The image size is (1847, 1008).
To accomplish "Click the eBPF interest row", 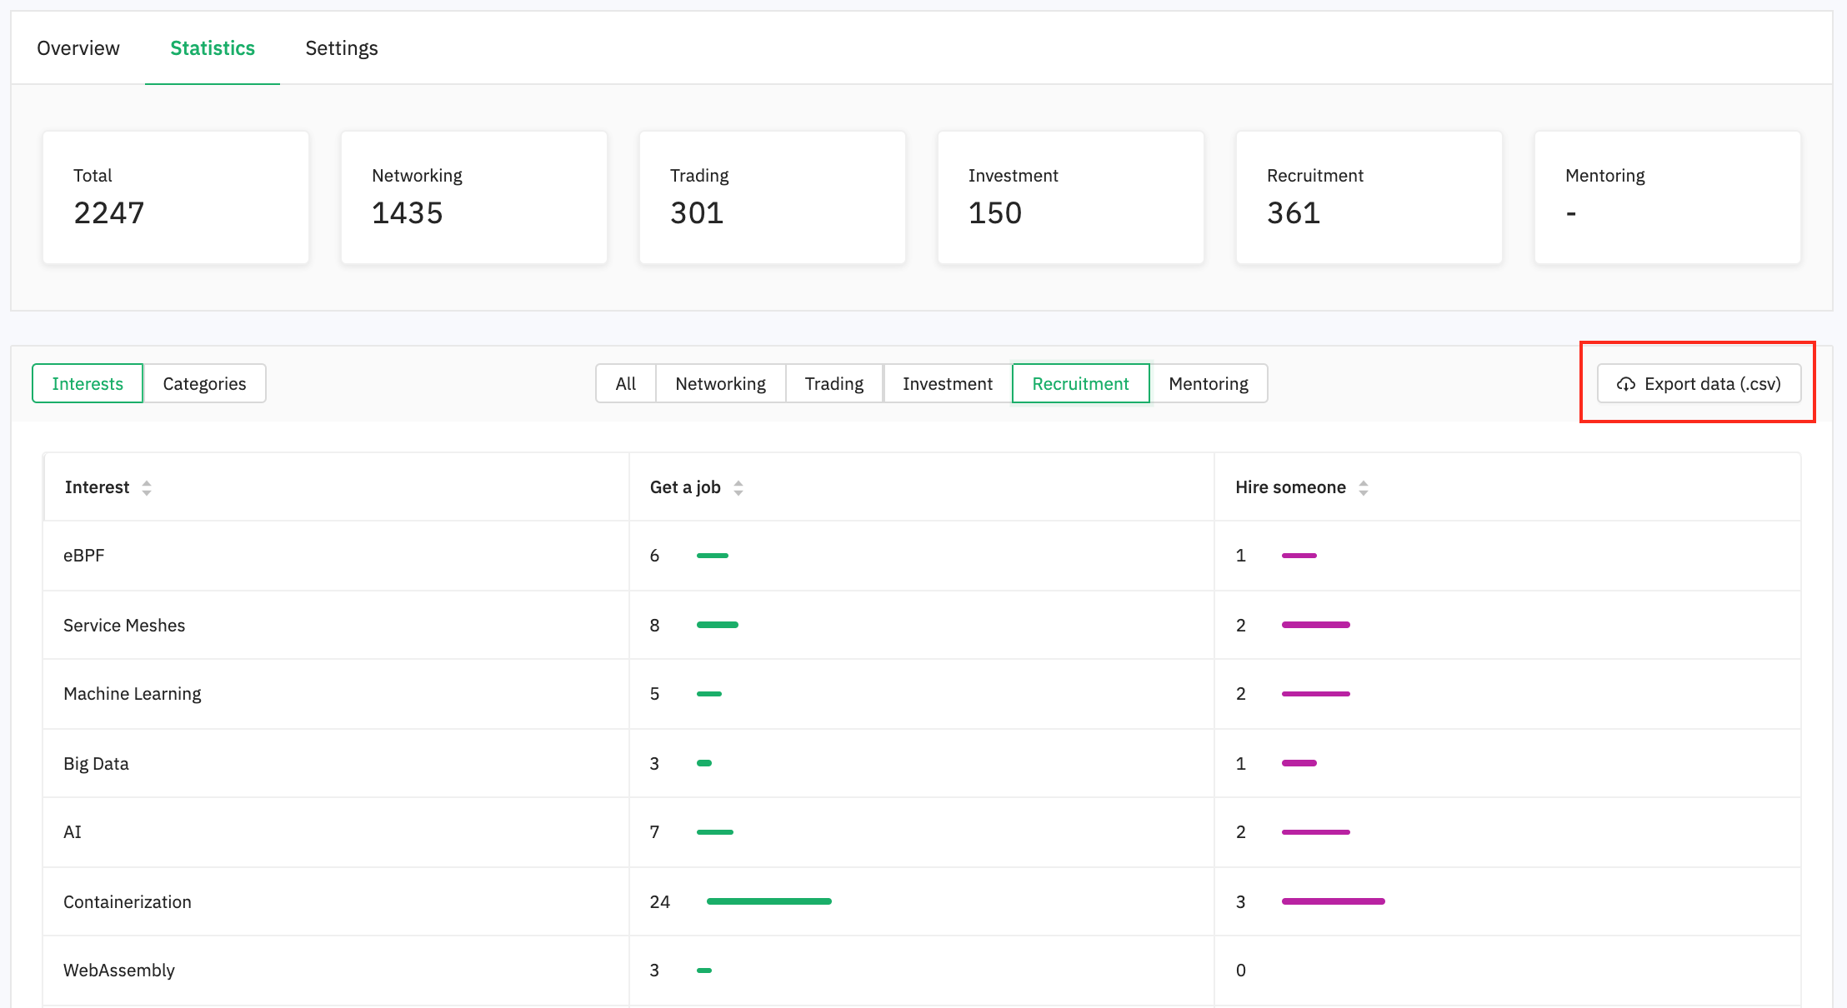I will 922,556.
